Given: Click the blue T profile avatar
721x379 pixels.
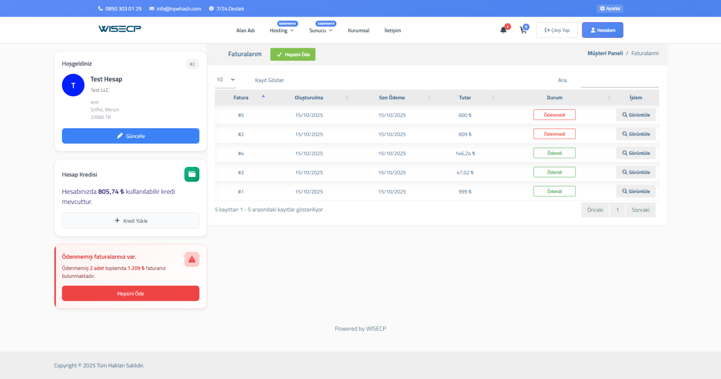Looking at the screenshot, I should [x=73, y=85].
